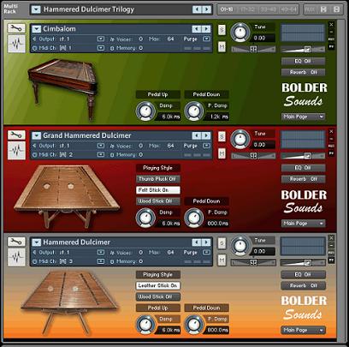Open Hammered Dulcimer name dropdown
The image size is (349, 347).
point(36,242)
